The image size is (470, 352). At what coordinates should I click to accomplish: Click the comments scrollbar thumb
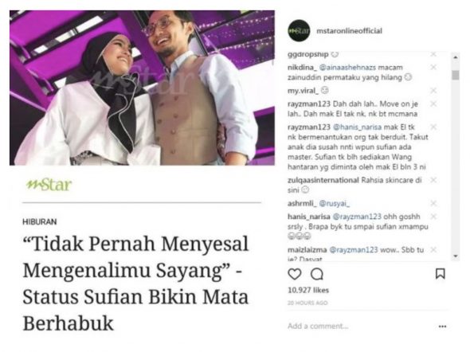(x=456, y=75)
